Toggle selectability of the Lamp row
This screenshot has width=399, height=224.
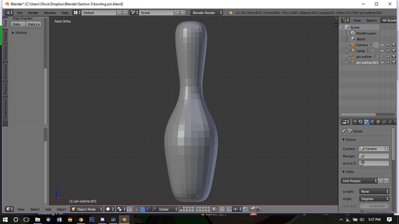pos(388,51)
